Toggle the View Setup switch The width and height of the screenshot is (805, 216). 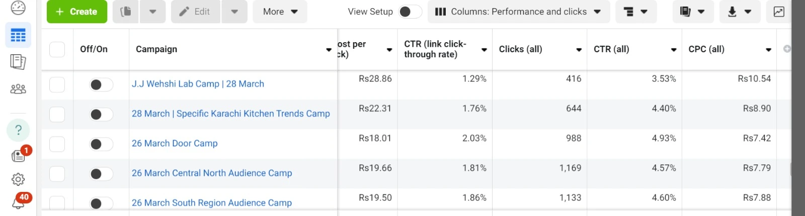click(x=410, y=12)
